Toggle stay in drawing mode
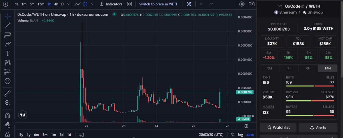Viewport: 343px width, 138px height. [8, 125]
